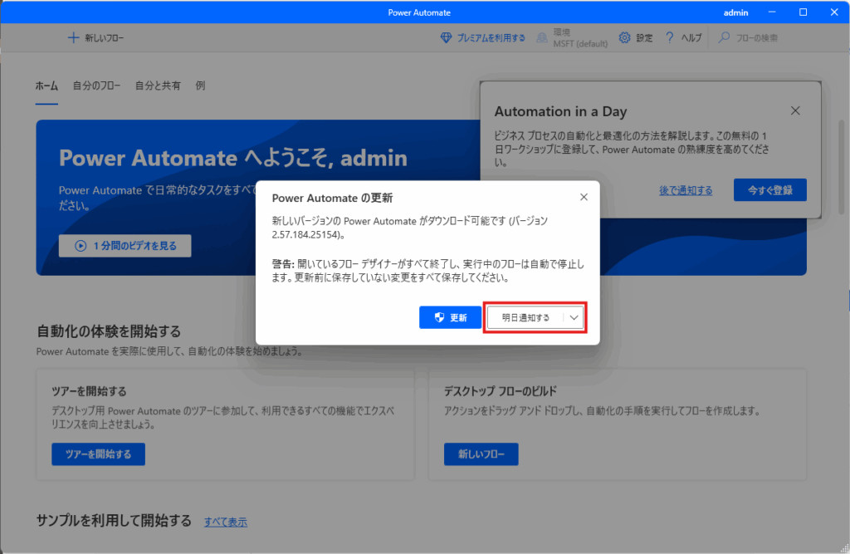Click the Automation in a Day heading
Image resolution: width=850 pixels, height=554 pixels.
560,112
